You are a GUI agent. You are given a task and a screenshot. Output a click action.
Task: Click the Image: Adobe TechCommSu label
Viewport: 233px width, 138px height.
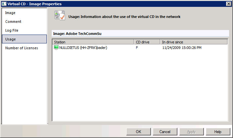click(77, 34)
